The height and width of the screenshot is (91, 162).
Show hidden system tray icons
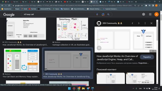pyautogui.click(x=133, y=88)
